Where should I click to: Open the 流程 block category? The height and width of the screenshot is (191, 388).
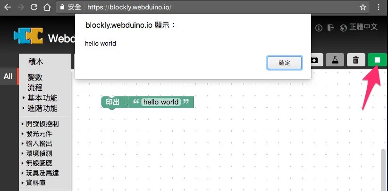(35, 88)
